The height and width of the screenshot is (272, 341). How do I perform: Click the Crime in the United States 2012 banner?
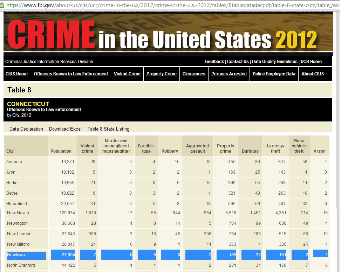[168, 32]
